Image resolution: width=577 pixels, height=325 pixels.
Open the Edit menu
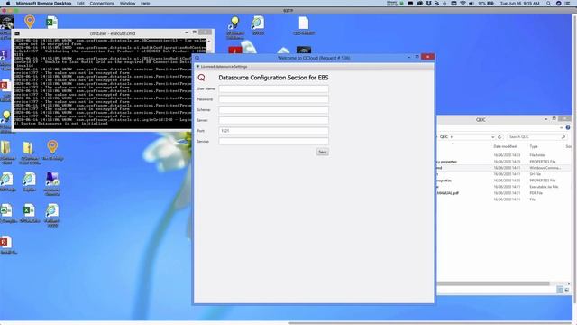80,4
